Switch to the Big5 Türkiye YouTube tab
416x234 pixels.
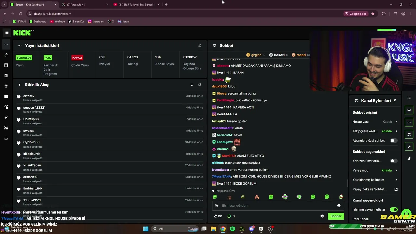point(137,5)
